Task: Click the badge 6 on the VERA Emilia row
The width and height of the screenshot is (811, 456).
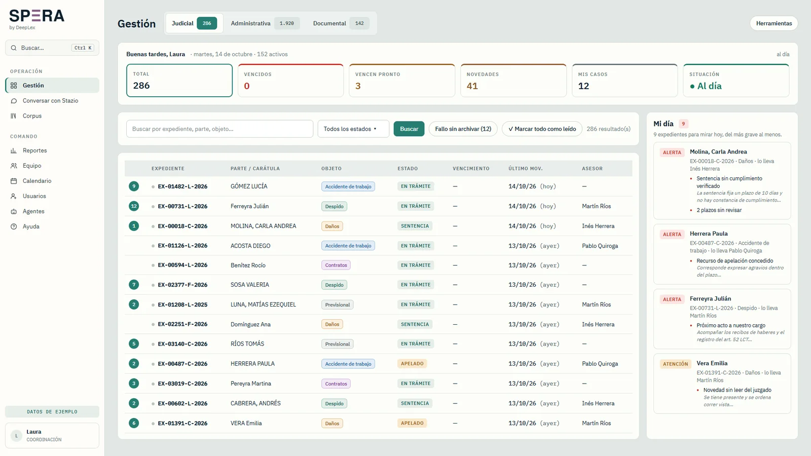Action: pyautogui.click(x=134, y=423)
